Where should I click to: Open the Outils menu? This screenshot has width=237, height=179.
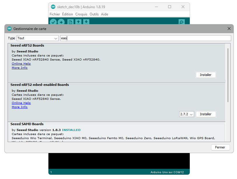pyautogui.click(x=94, y=14)
